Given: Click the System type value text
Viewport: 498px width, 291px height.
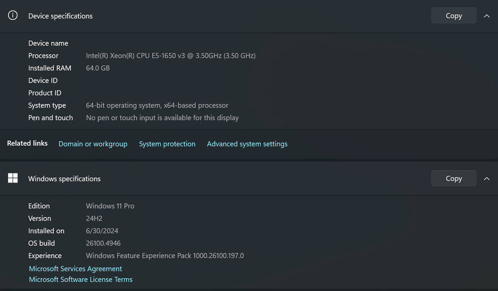Looking at the screenshot, I should point(157,105).
